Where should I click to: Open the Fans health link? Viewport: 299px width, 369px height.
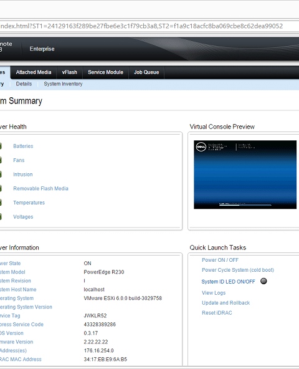(x=19, y=160)
